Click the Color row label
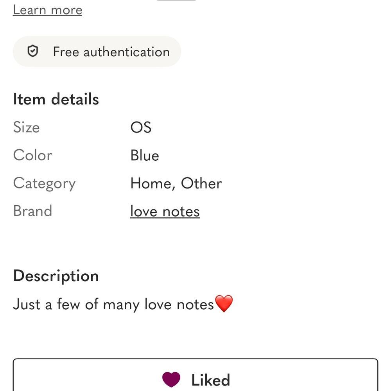 tap(32, 155)
